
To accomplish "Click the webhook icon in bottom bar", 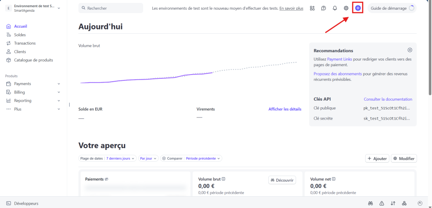I will [404, 203].
